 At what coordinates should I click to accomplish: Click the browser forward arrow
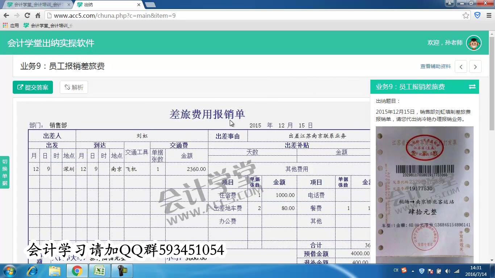(x=17, y=16)
